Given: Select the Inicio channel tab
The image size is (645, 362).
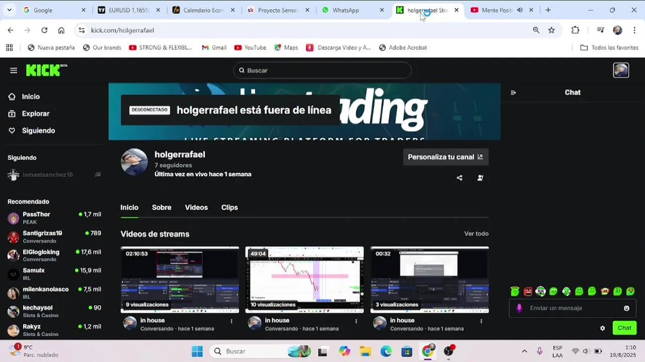Looking at the screenshot, I should point(129,208).
